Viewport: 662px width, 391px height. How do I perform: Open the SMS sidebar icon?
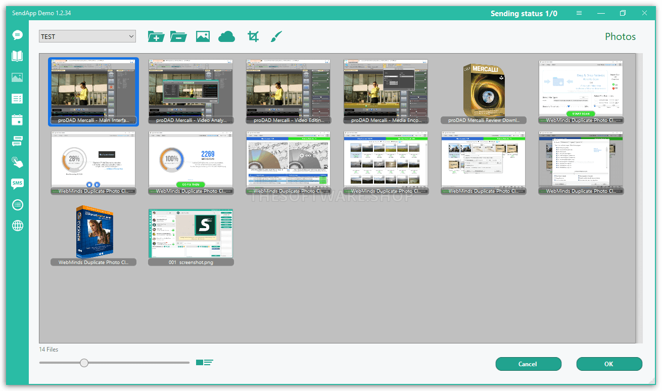point(18,184)
